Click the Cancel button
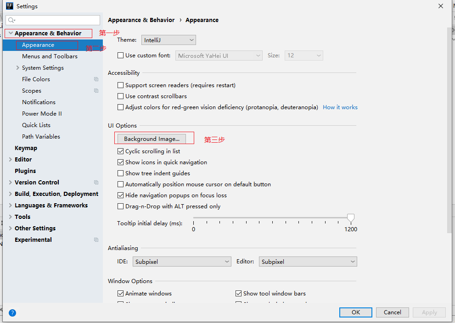 pyautogui.click(x=392, y=312)
